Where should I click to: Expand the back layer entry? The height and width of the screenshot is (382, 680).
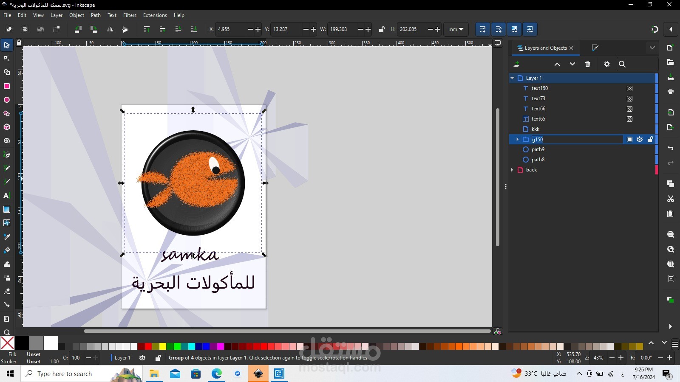tap(512, 170)
